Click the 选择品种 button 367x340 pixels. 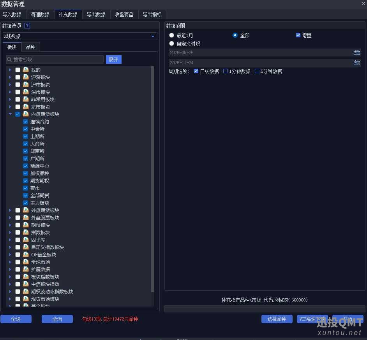pyautogui.click(x=277, y=319)
